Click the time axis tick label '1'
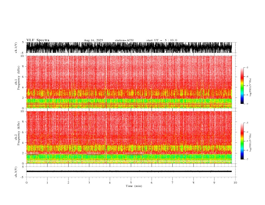This screenshot has height=205, width=265. click(x=47, y=183)
